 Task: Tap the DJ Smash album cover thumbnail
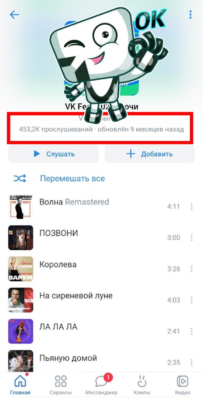21,207
